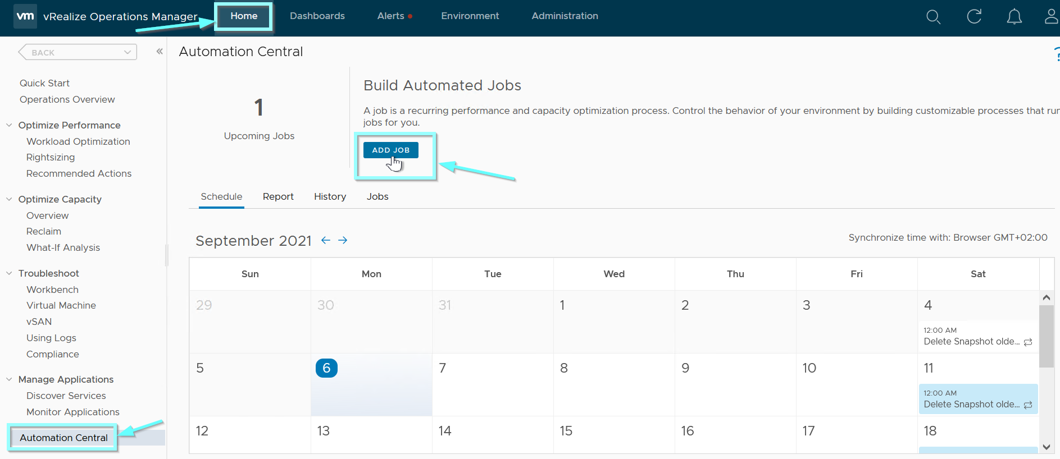Click the ADD JOB button
Viewport: 1060px width, 459px height.
coord(391,150)
